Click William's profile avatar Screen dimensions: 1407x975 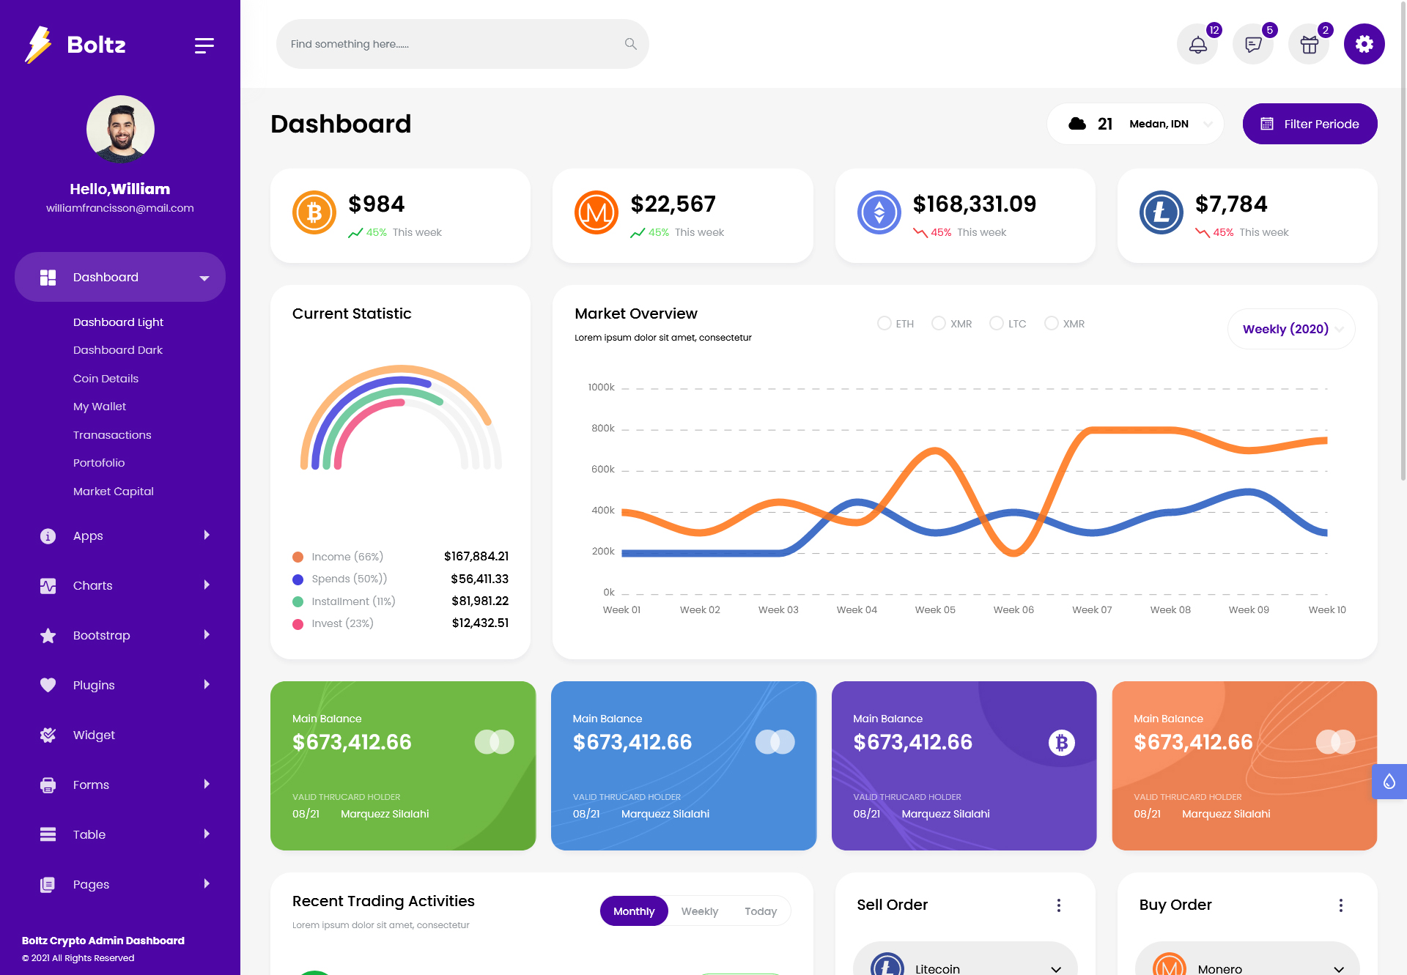tap(120, 129)
